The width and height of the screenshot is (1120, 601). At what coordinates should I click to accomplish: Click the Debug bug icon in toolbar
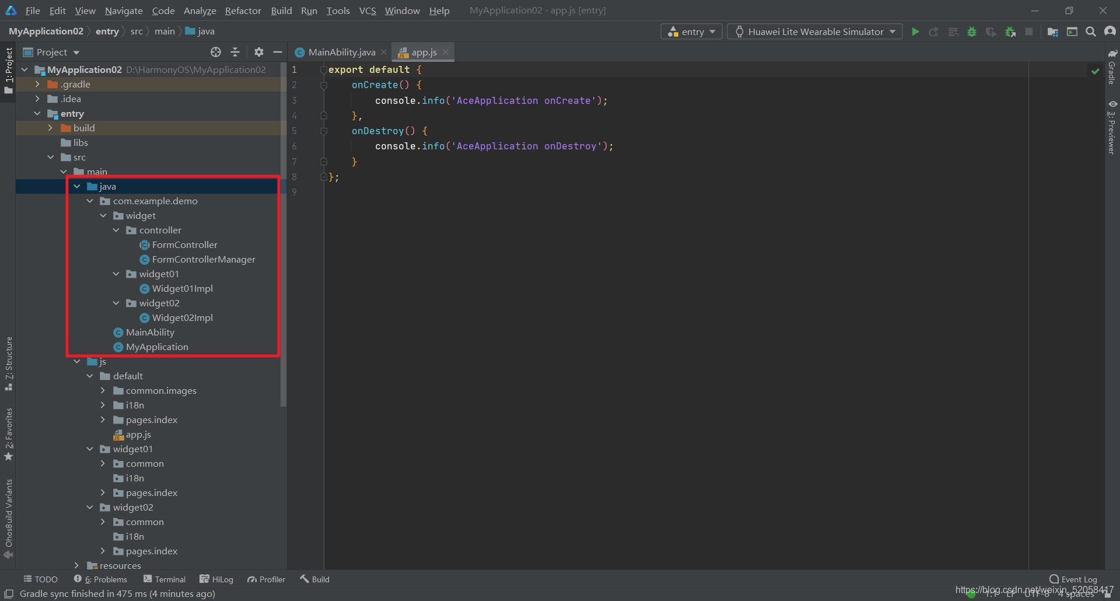[x=972, y=32]
